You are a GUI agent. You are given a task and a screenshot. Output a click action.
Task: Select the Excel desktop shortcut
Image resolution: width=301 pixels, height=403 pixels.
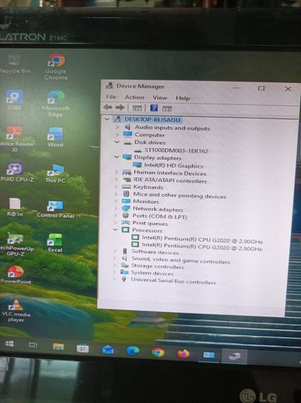tap(55, 243)
